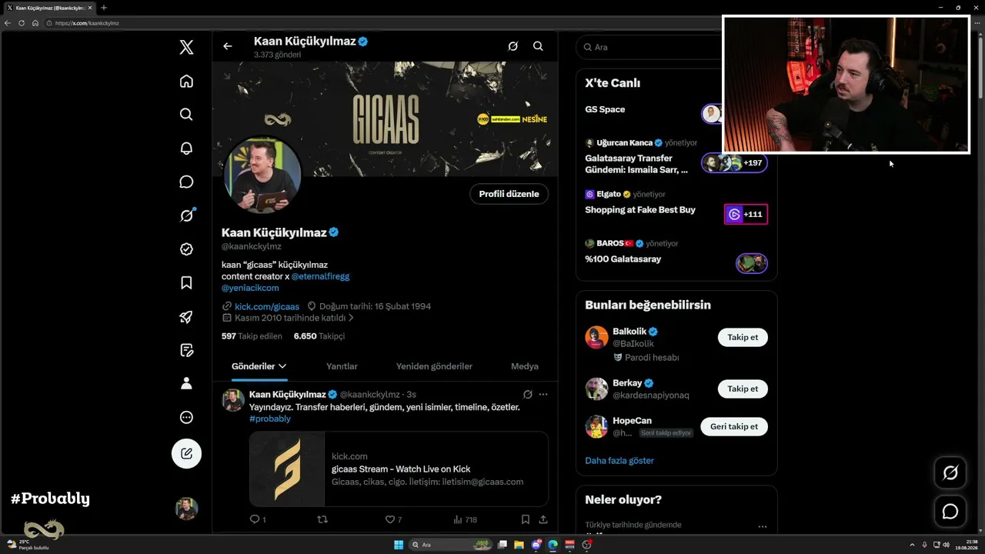Click Grok icon on the pinned post
Screen dimensions: 985x554
tap(528, 395)
